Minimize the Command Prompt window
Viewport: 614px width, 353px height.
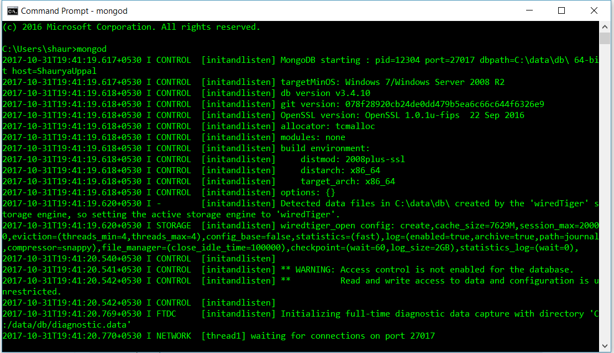pyautogui.click(x=529, y=10)
